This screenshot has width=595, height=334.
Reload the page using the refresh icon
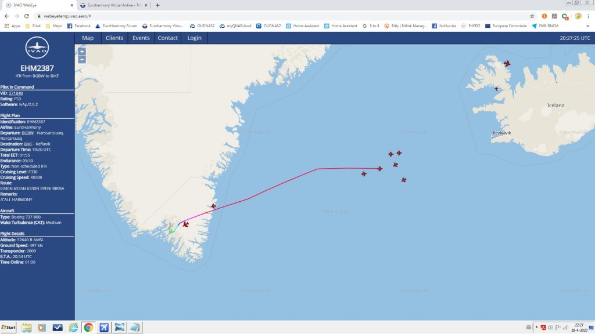coord(27,16)
